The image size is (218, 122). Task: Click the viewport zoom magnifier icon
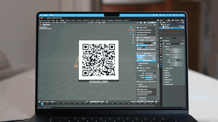click(133, 35)
